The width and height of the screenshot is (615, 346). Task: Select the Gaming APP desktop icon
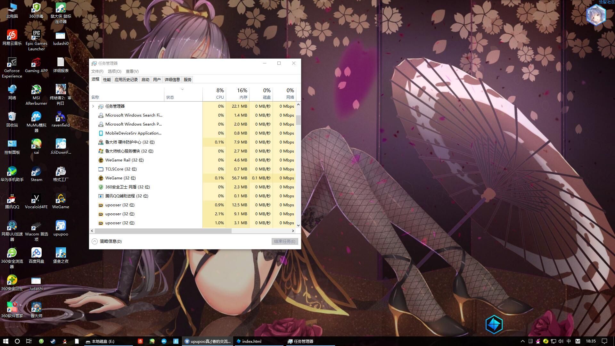(36, 65)
